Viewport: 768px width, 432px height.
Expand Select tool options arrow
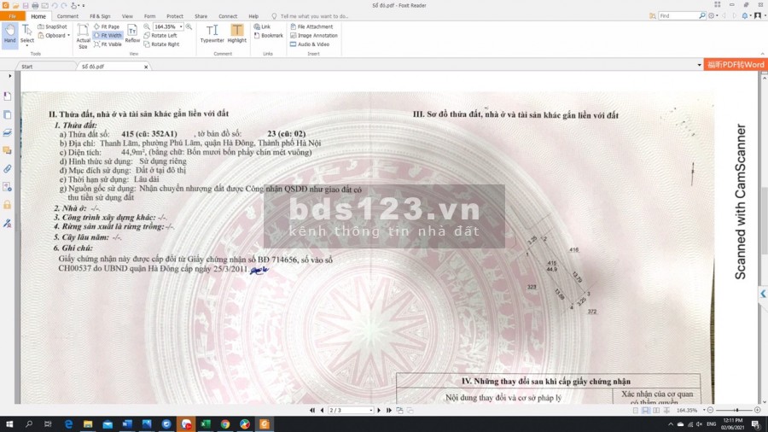27,46
